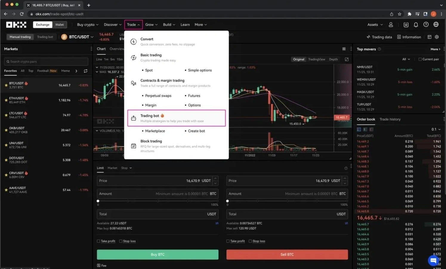Open the user profile icon

[391, 25]
